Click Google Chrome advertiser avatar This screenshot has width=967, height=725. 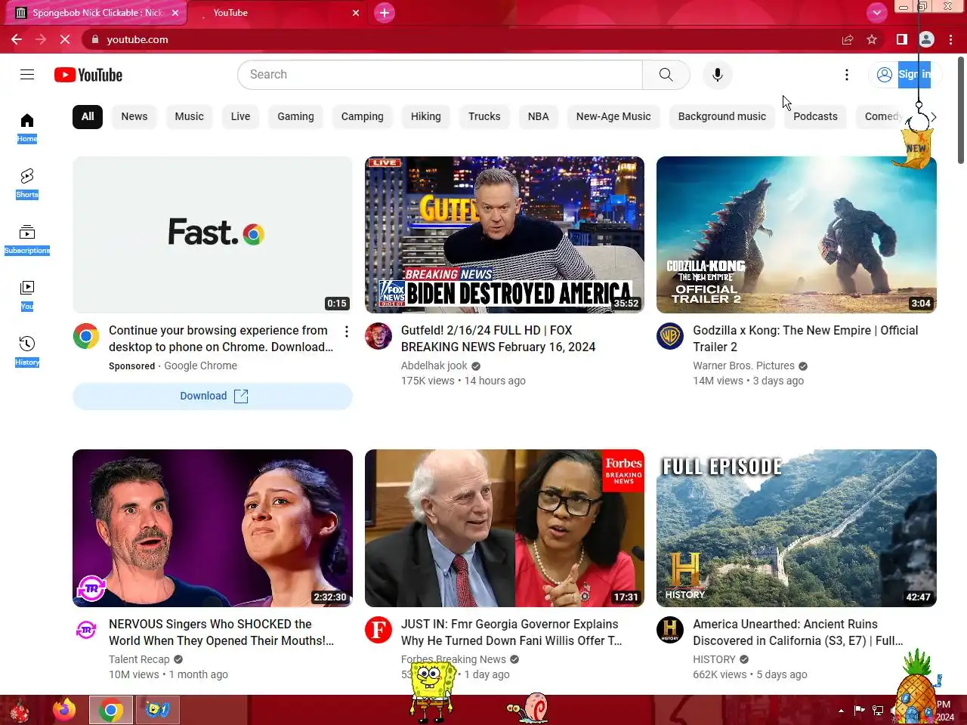tap(86, 336)
